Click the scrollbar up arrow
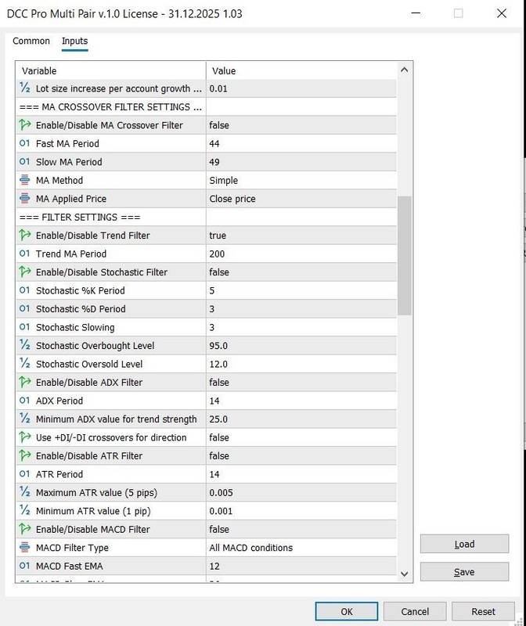Screen dimensions: 526x626 (x=404, y=70)
